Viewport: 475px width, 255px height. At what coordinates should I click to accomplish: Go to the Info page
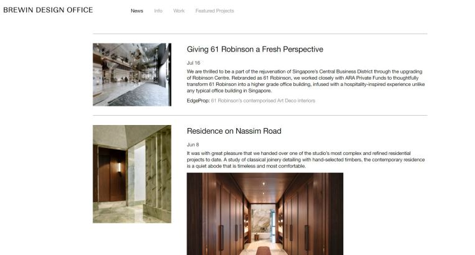(x=158, y=11)
